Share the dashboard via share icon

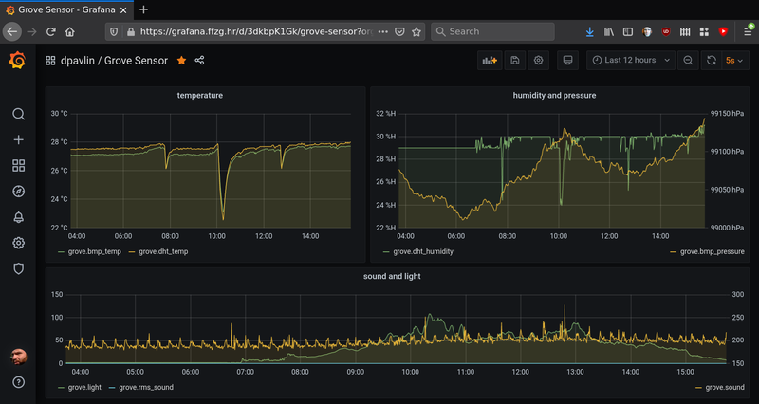(x=199, y=61)
